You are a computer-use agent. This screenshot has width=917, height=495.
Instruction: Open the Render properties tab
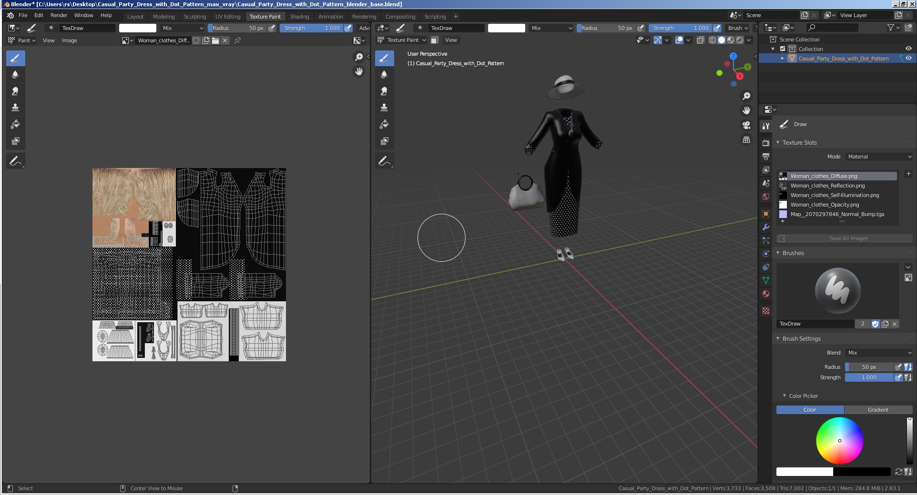[766, 143]
